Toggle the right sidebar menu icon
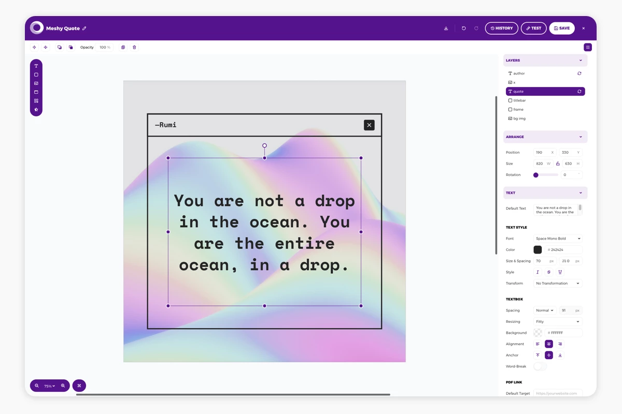 588,47
